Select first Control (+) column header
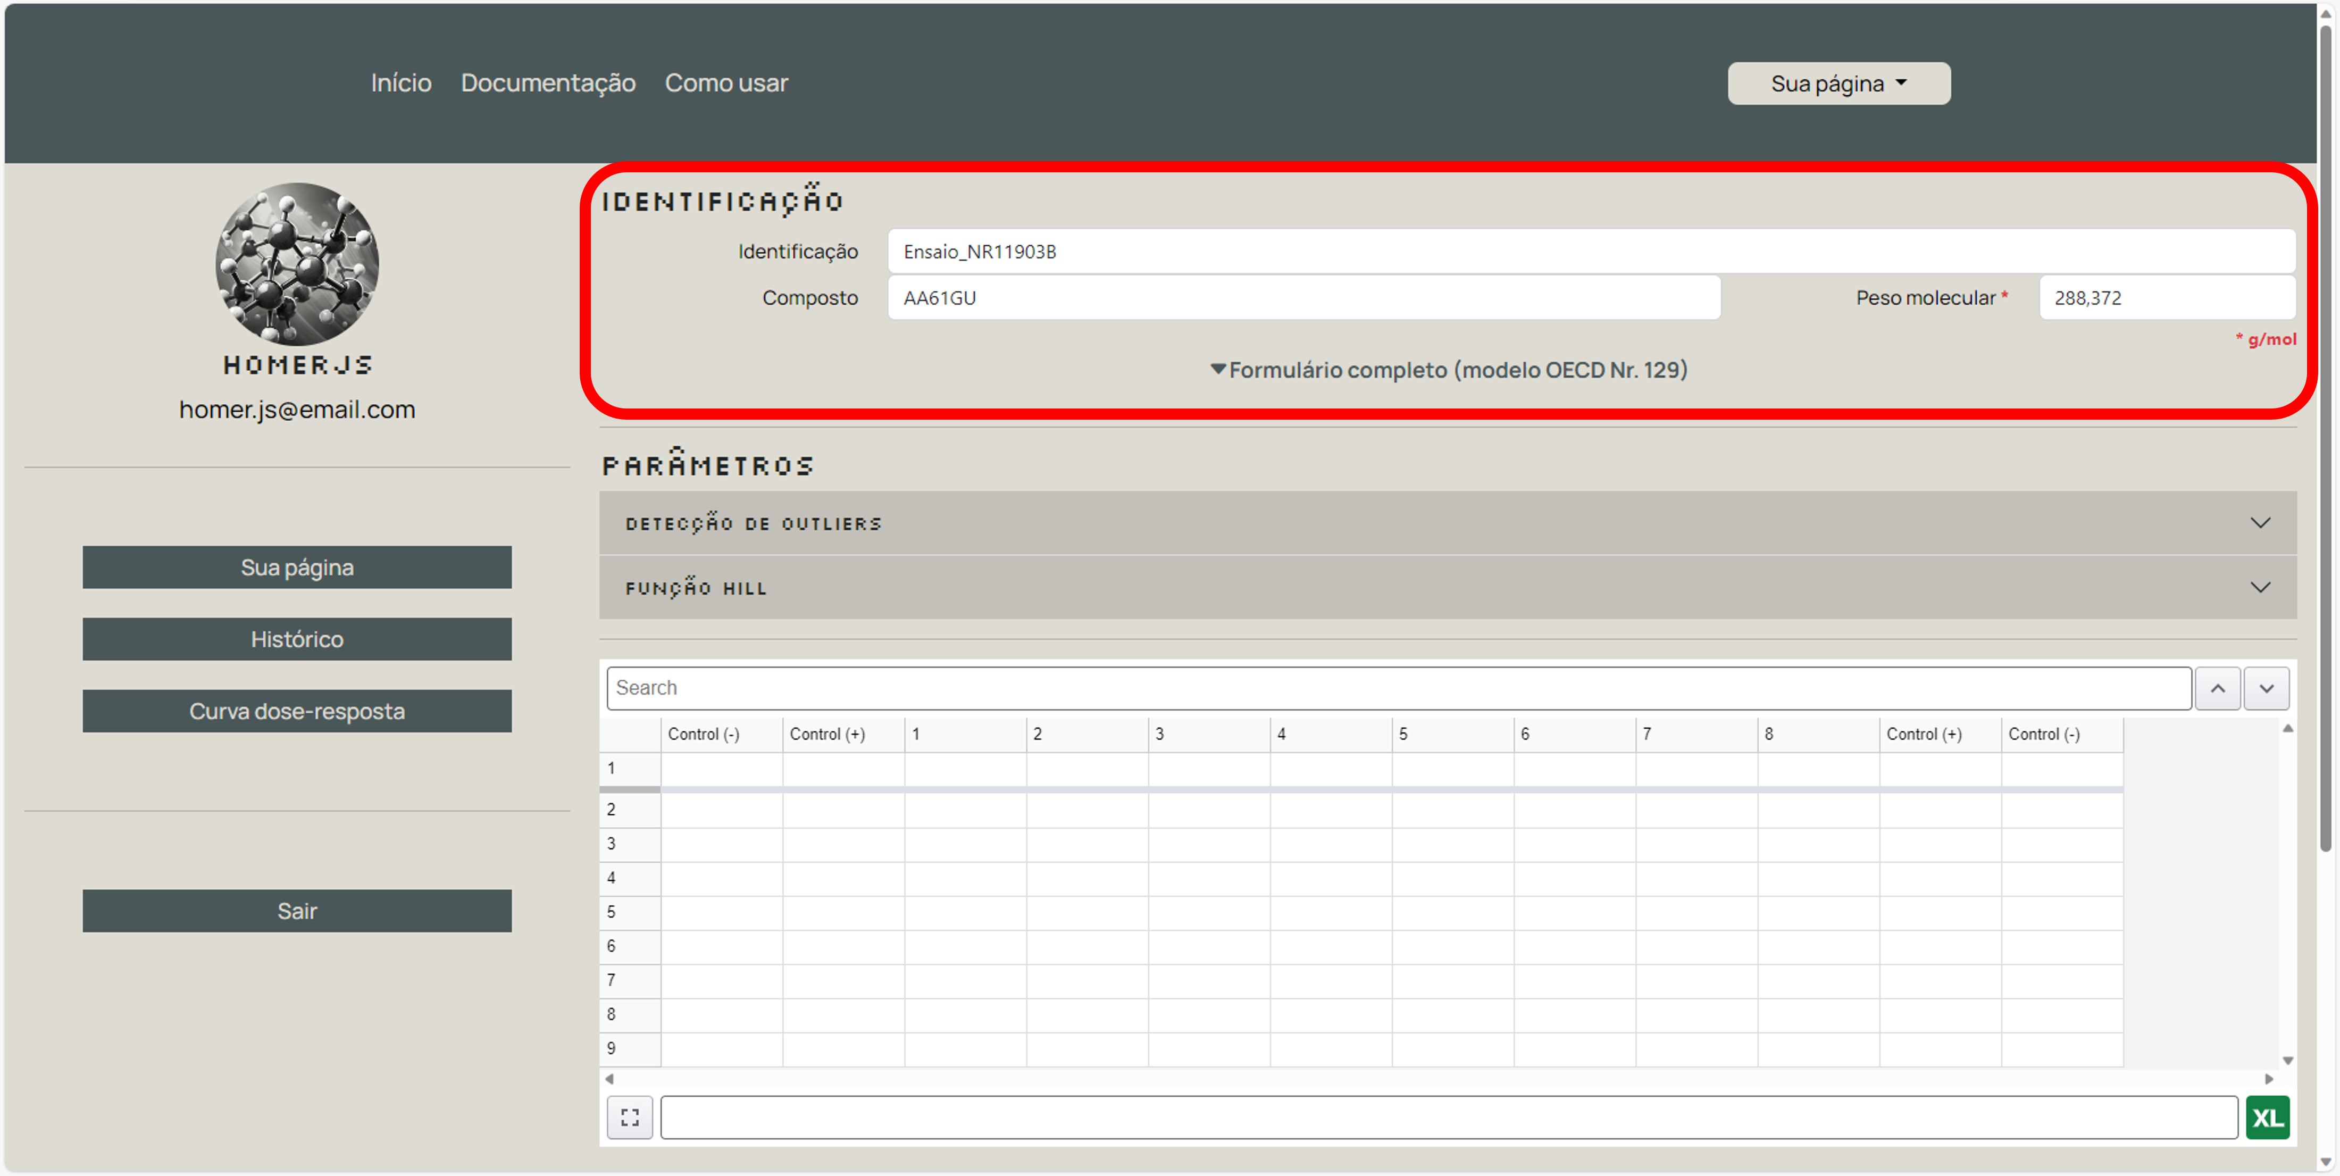 (x=843, y=735)
